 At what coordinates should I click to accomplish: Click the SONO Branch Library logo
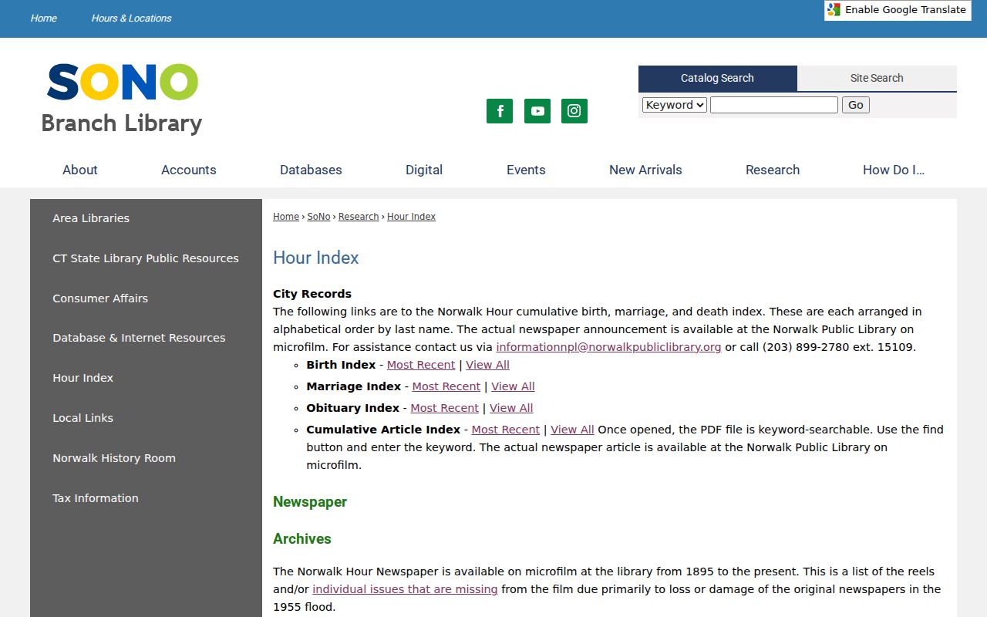pyautogui.click(x=122, y=99)
